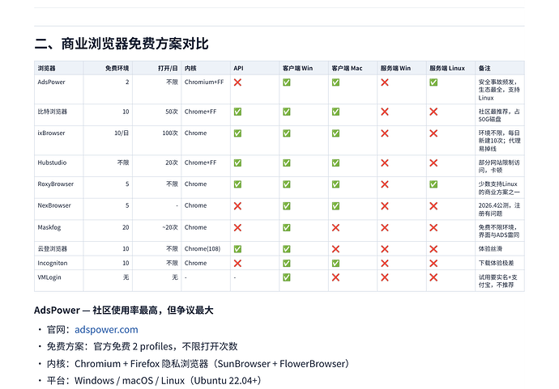Click the 备注 column header
This screenshot has width=559, height=389.
[500, 68]
